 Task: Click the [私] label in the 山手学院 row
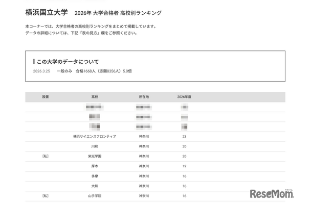46,196
